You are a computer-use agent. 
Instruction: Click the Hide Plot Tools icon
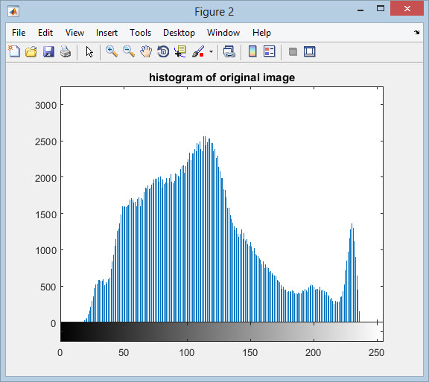coord(293,51)
